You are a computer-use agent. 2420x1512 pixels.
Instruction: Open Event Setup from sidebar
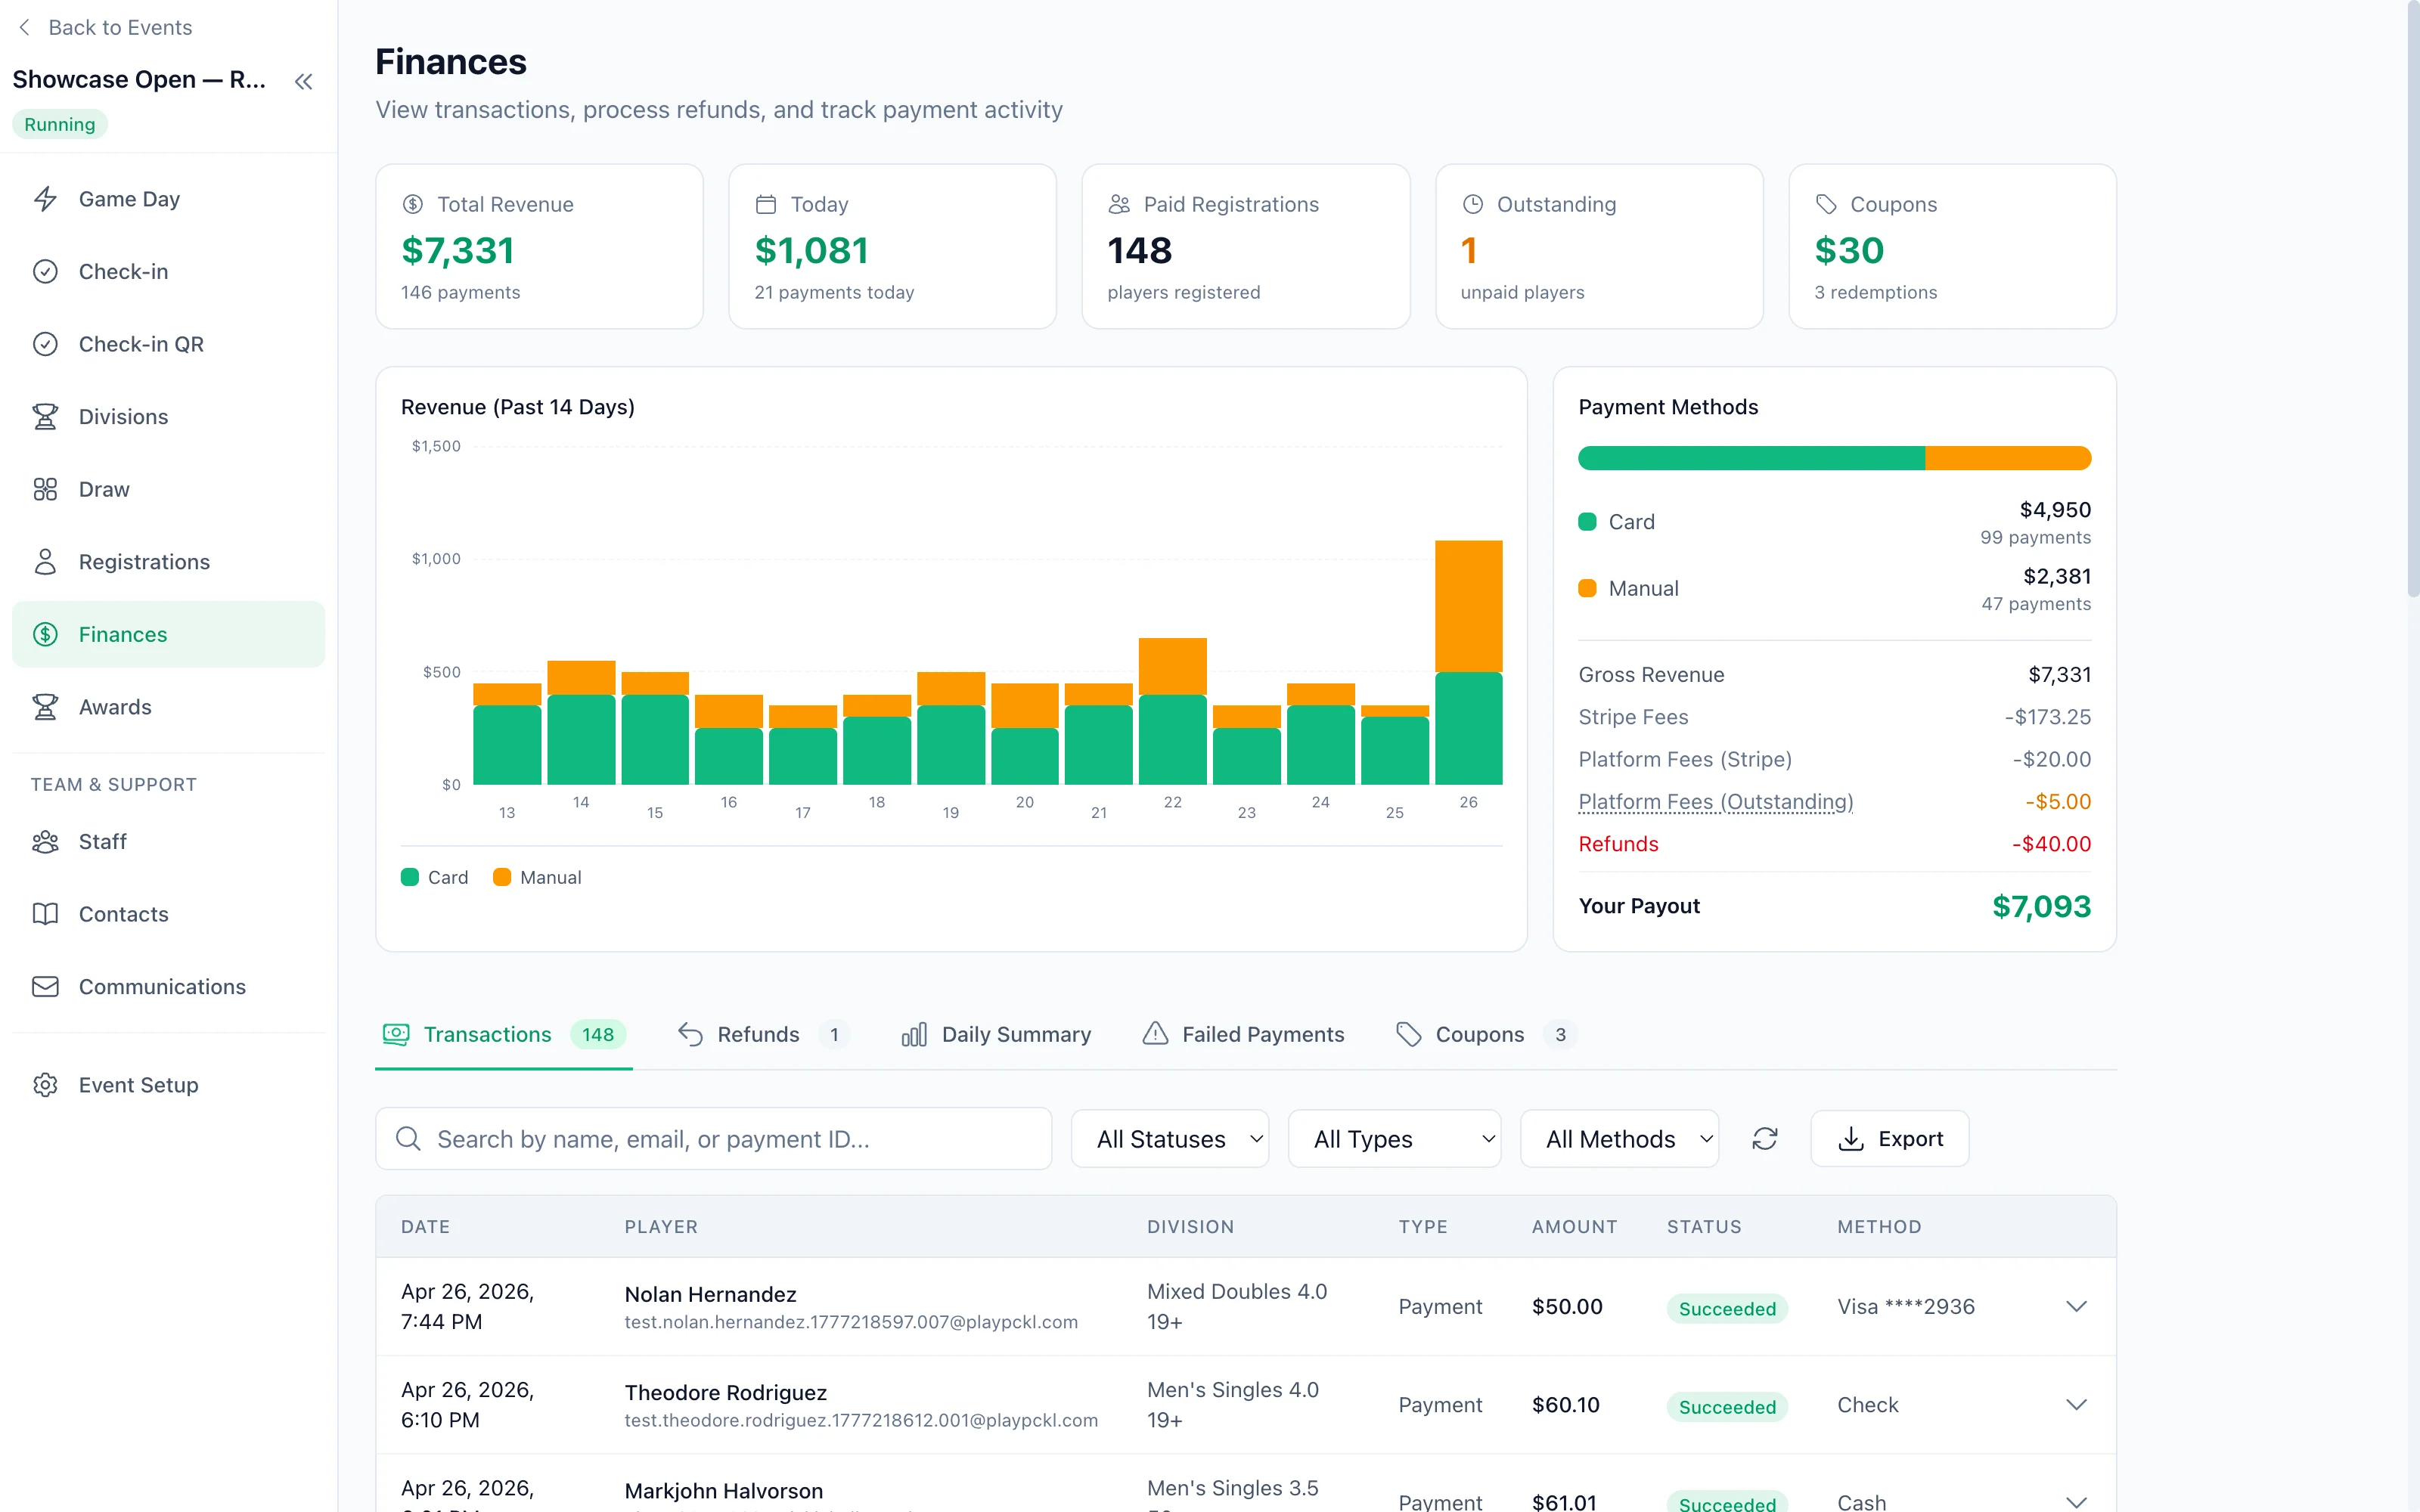pyautogui.click(x=168, y=1085)
